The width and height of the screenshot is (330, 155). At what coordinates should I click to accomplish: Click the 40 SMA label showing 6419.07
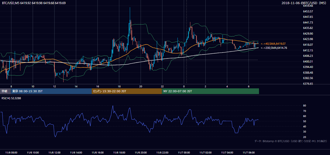pos(273,44)
